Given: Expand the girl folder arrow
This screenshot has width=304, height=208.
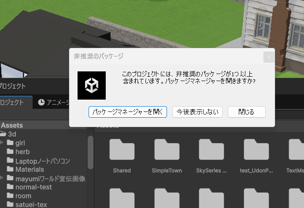Looking at the screenshot, I should pos(2,143).
